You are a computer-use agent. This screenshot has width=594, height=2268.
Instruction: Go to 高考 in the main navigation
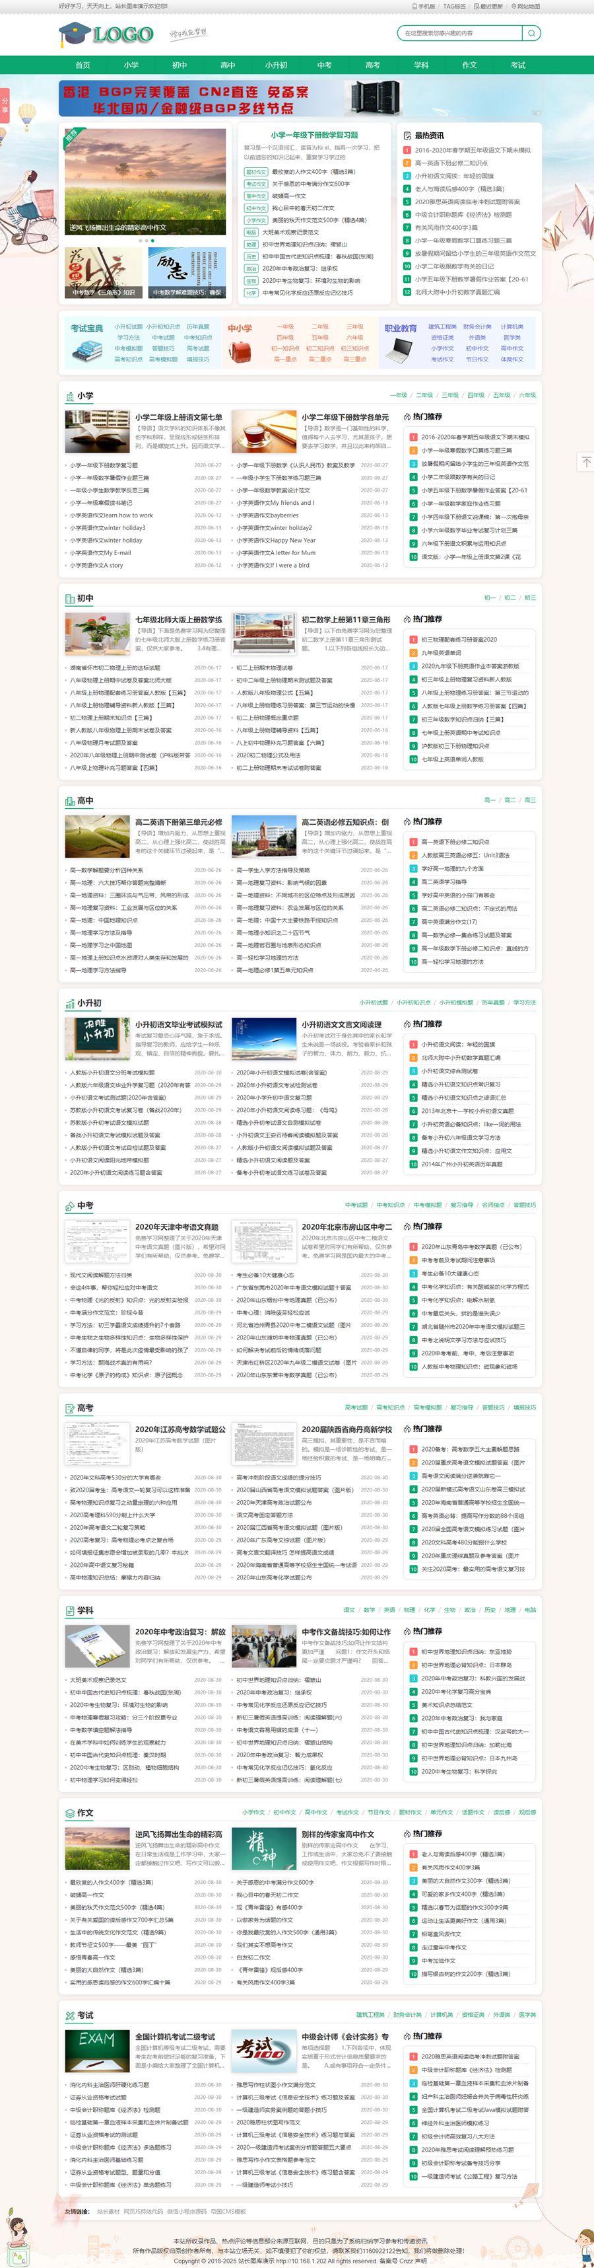pyautogui.click(x=372, y=65)
